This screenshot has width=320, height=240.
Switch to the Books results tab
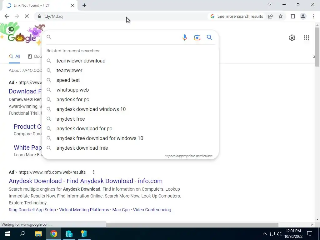click(x=35, y=57)
